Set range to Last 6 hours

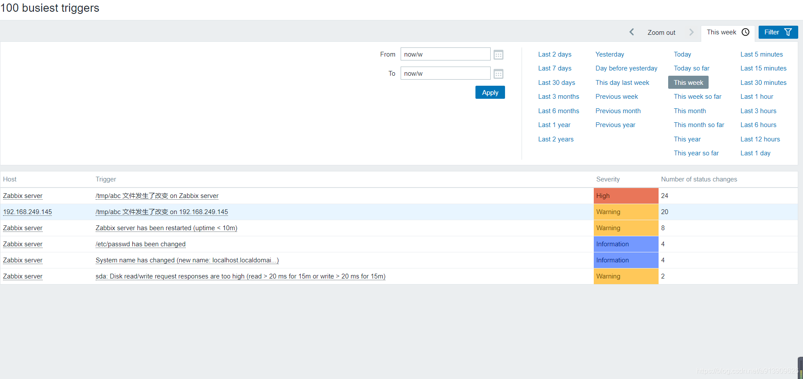[758, 125]
